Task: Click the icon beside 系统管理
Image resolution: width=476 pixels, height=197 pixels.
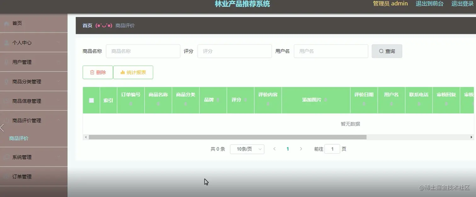Action: point(6,157)
